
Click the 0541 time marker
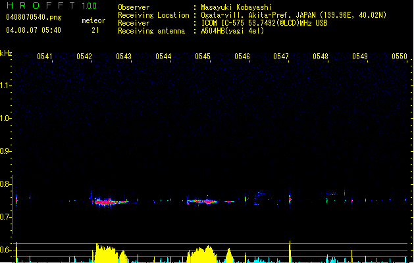pos(44,56)
